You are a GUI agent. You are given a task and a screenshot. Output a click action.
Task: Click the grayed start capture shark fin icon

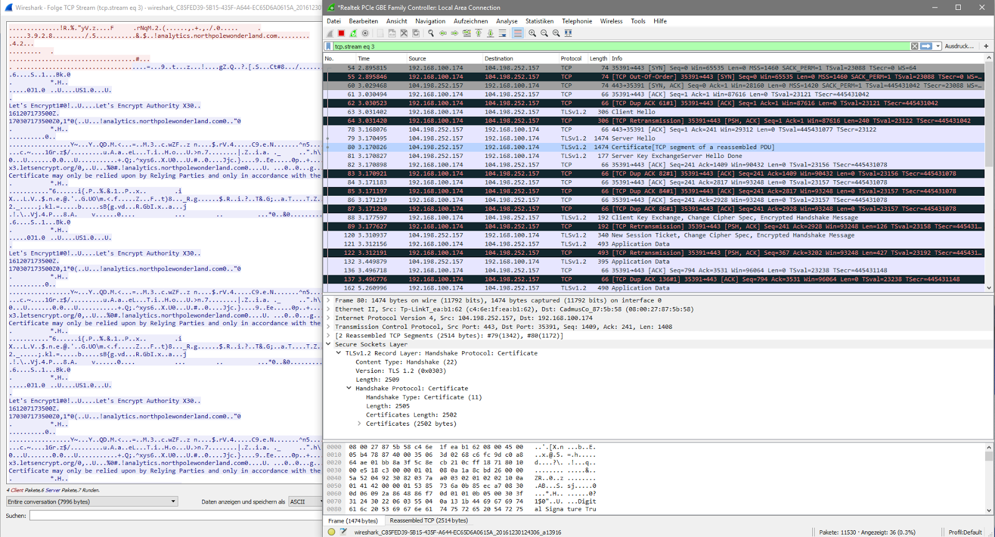click(330, 34)
